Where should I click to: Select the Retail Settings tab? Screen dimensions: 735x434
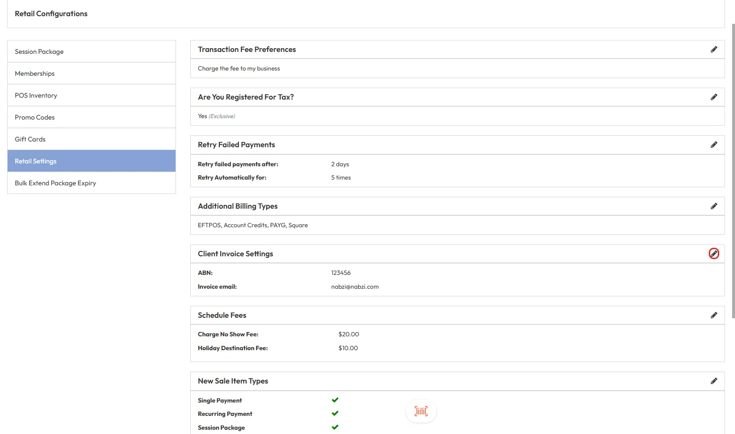pyautogui.click(x=36, y=161)
